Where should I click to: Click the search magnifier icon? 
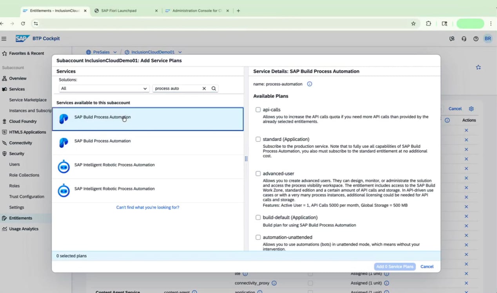coord(214,89)
